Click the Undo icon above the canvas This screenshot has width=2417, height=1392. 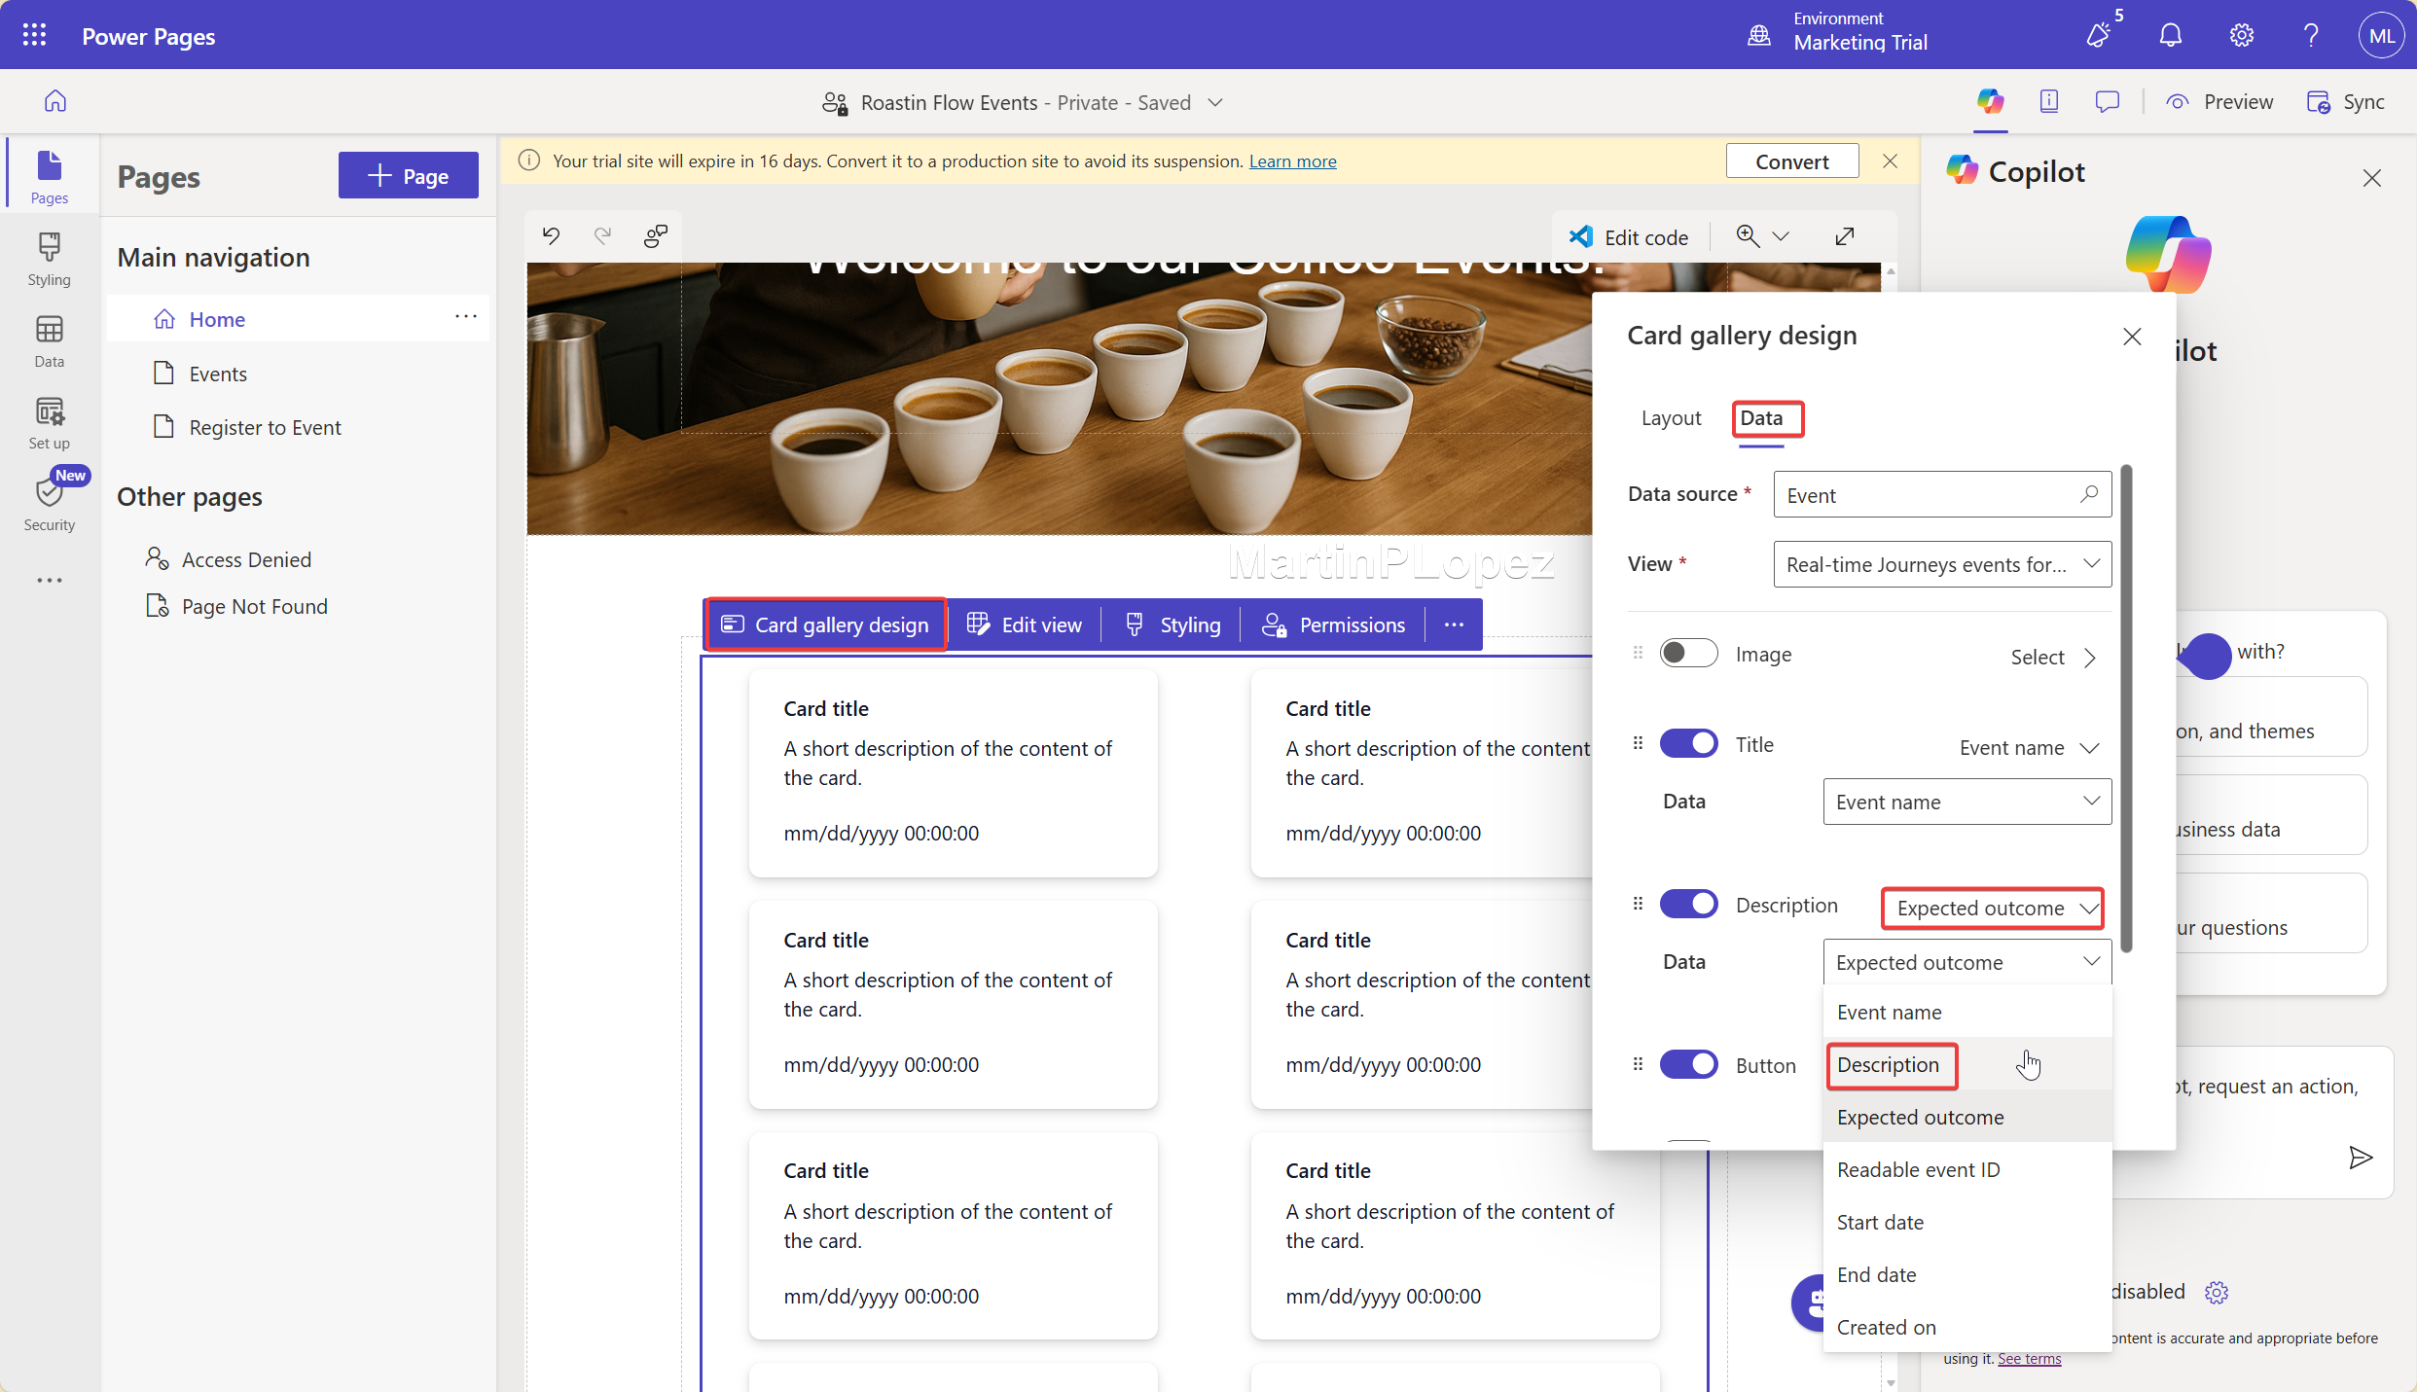point(550,235)
